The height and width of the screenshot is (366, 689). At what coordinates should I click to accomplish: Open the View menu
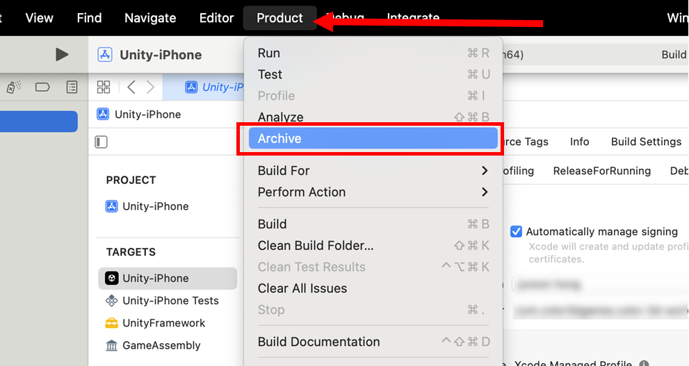[x=39, y=18]
